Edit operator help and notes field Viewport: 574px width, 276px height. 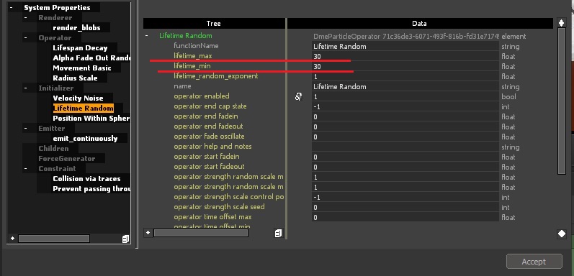point(405,147)
